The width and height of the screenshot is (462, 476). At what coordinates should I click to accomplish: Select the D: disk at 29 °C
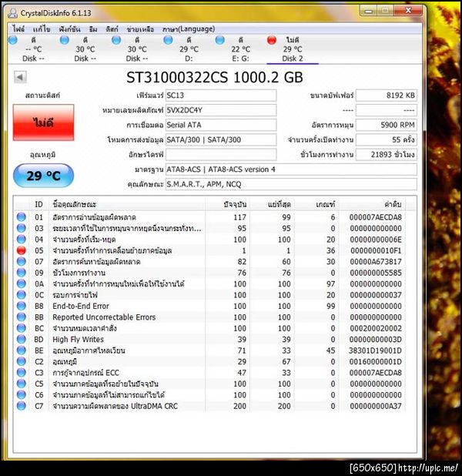click(x=189, y=49)
